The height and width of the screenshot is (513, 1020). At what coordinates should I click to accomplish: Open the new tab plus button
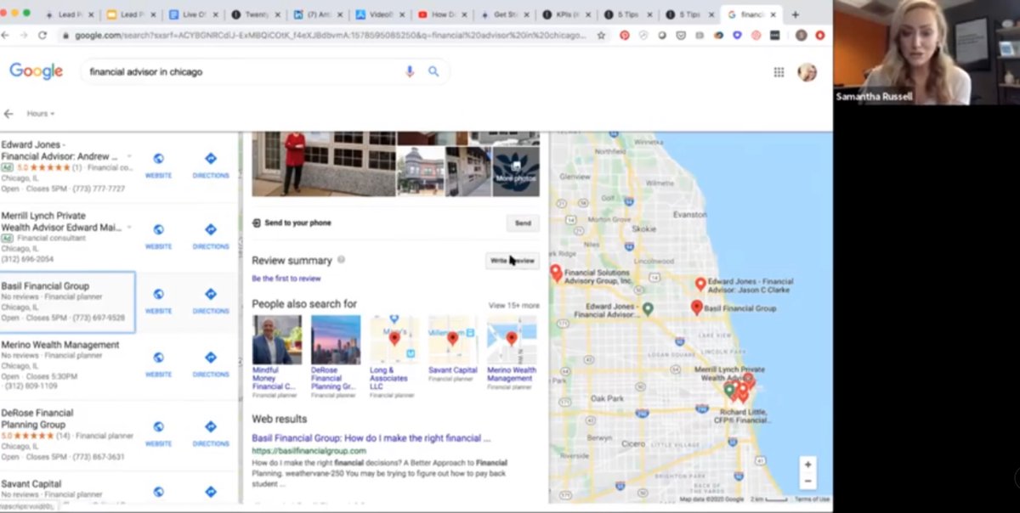click(x=796, y=14)
